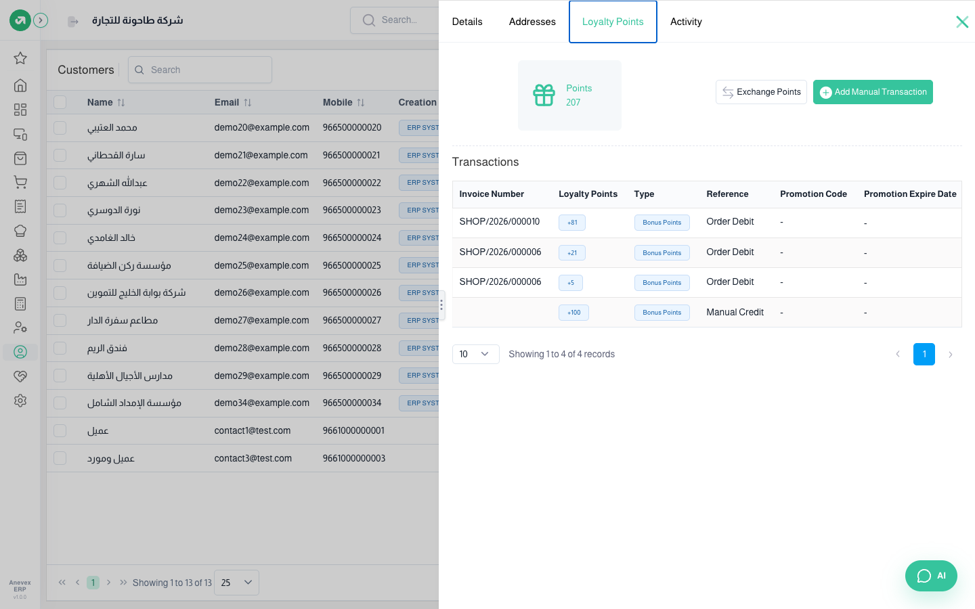Tick the checkbox for demo25@example.com row

60,265
